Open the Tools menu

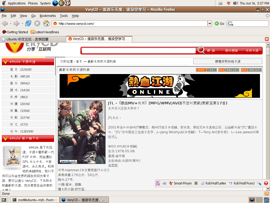(64, 16)
